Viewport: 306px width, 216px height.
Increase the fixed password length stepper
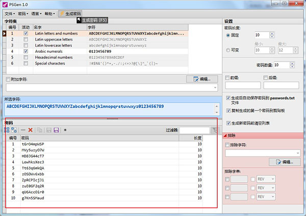point(272,34)
